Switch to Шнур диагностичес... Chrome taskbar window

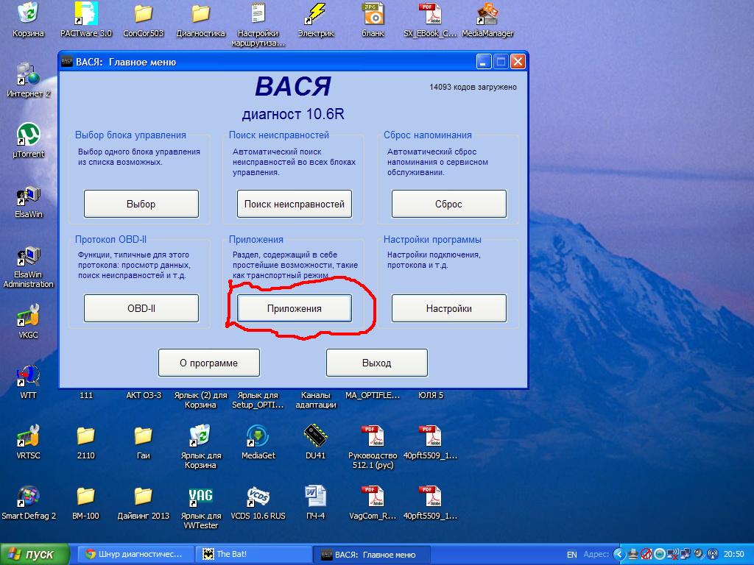(x=135, y=555)
